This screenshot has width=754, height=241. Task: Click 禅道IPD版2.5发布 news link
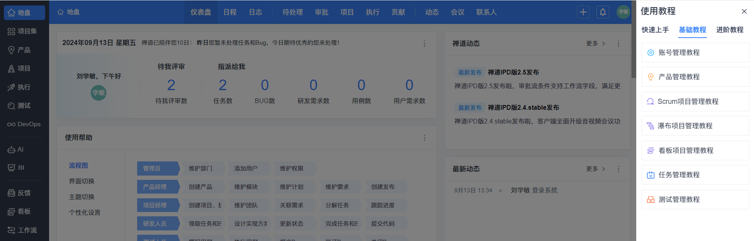pyautogui.click(x=513, y=72)
